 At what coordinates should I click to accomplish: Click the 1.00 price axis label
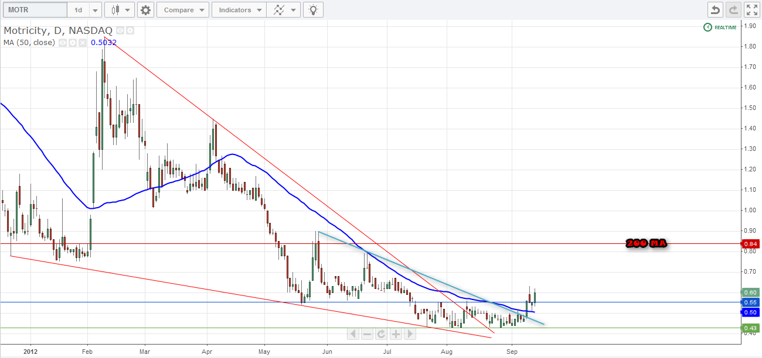point(751,210)
